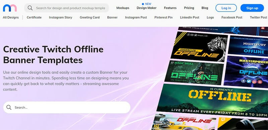Select the Instagram Story category
This screenshot has height=130, width=268.
(x=61, y=17)
